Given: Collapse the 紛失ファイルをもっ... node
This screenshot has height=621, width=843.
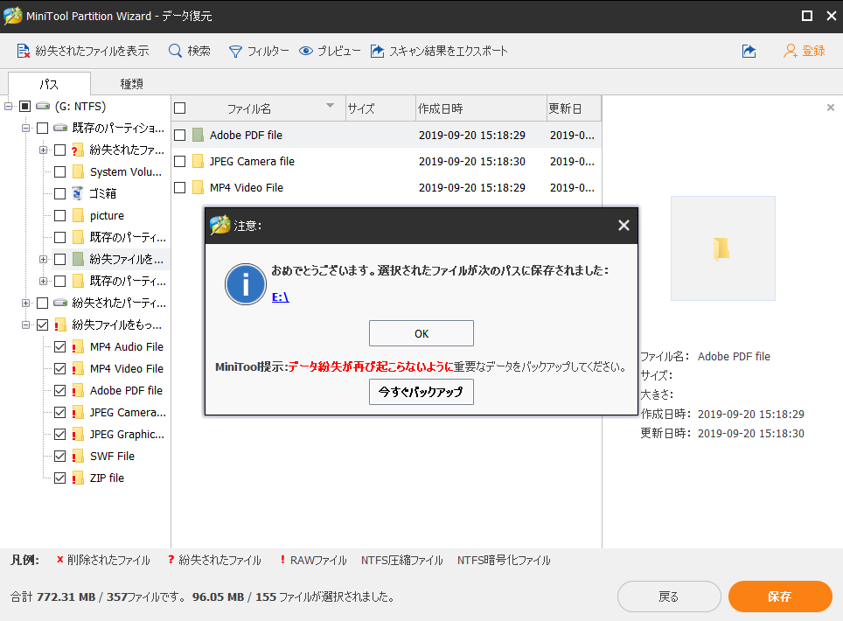Looking at the screenshot, I should [25, 324].
